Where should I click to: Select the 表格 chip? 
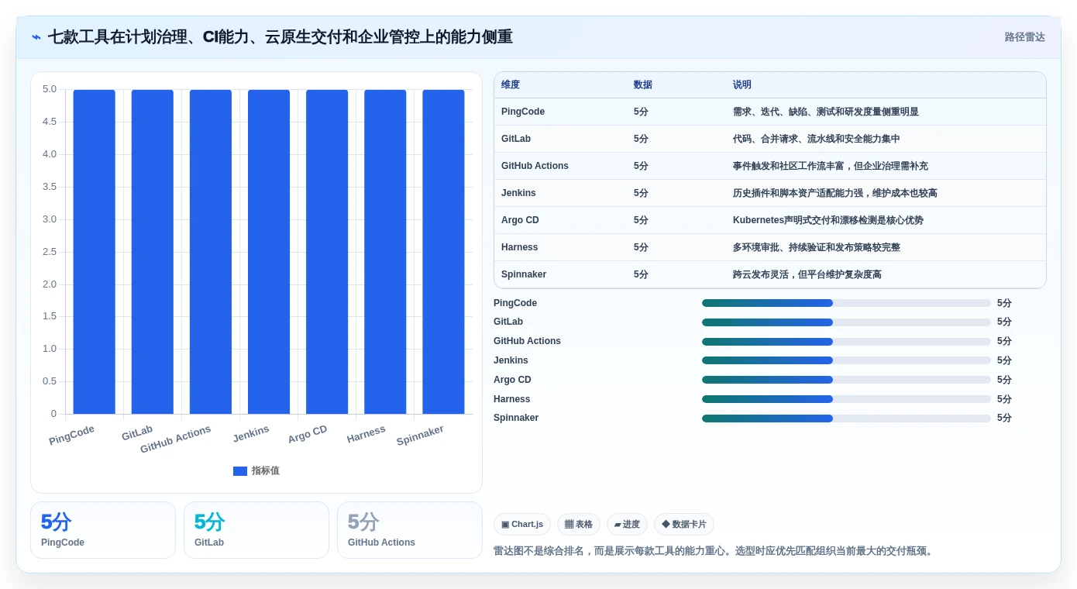tap(579, 525)
